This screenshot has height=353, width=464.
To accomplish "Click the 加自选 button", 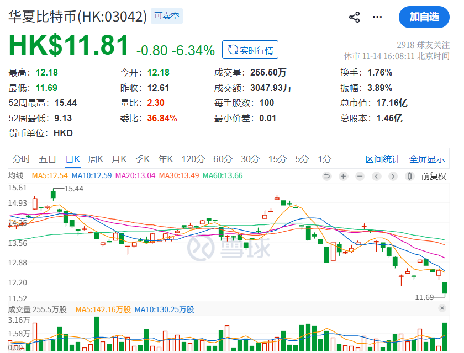I will click(424, 17).
